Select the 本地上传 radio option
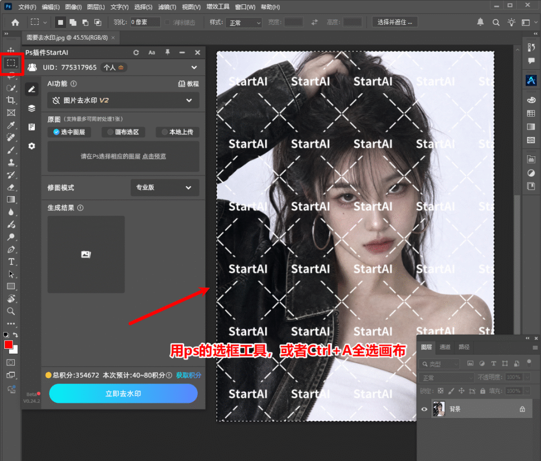541x461 pixels. pyautogui.click(x=178, y=132)
